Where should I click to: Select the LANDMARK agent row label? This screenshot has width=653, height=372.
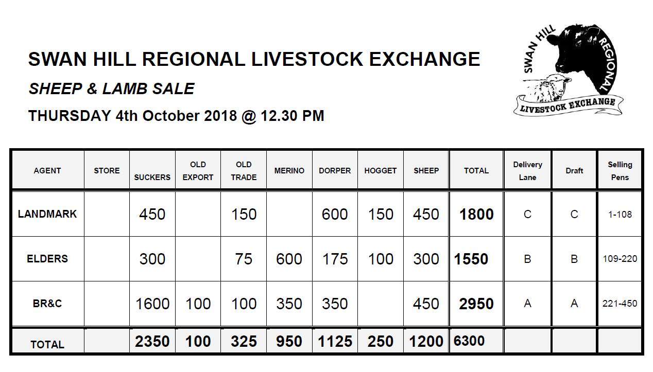click(47, 214)
